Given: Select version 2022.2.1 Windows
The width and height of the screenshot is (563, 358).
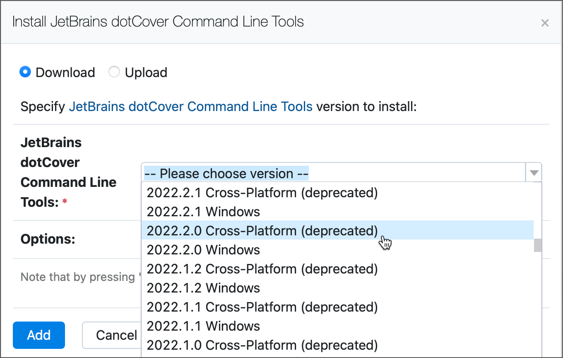Looking at the screenshot, I should pyautogui.click(x=203, y=211).
